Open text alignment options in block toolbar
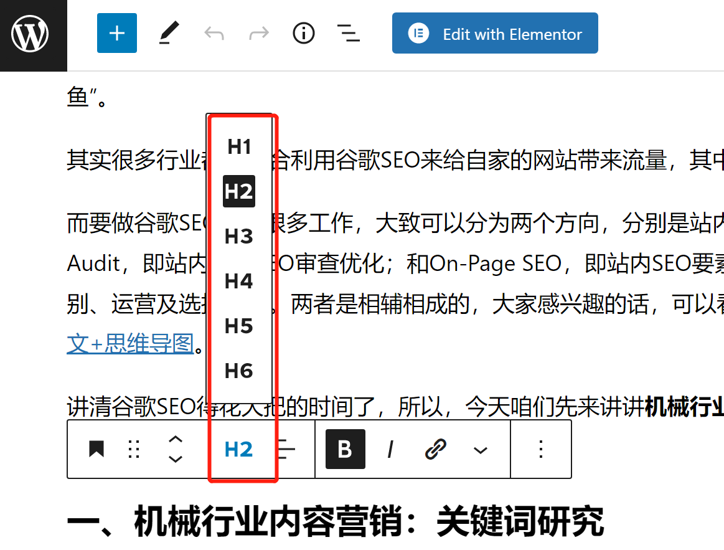 (286, 449)
